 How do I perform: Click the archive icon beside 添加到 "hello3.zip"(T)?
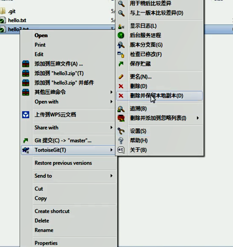click(x=26, y=73)
